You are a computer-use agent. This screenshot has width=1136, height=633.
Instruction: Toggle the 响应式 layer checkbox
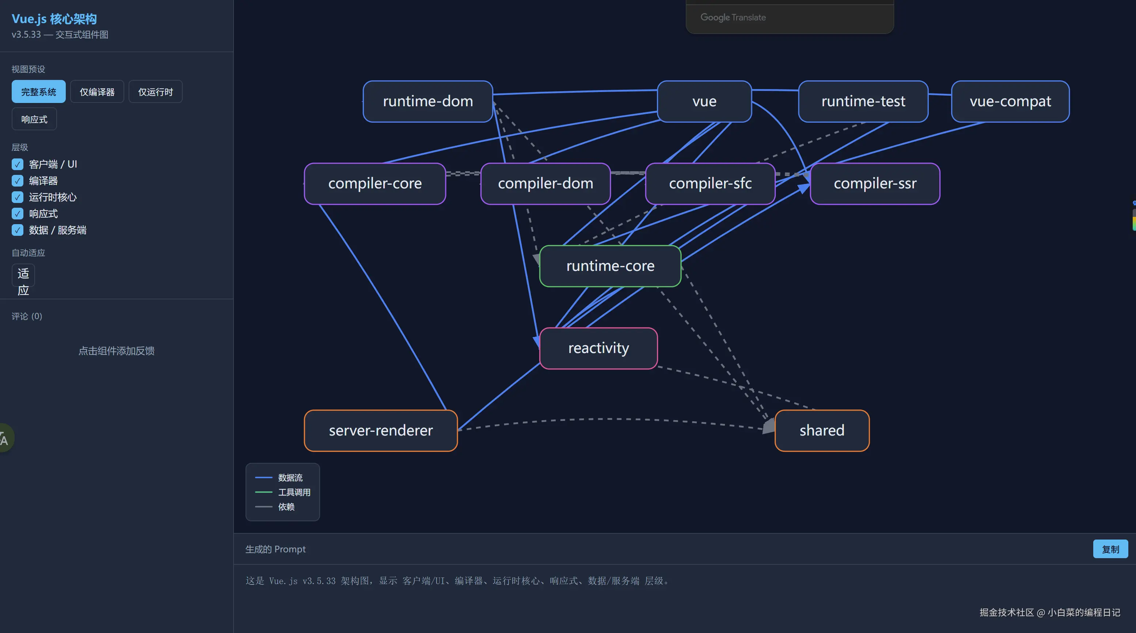tap(18, 214)
